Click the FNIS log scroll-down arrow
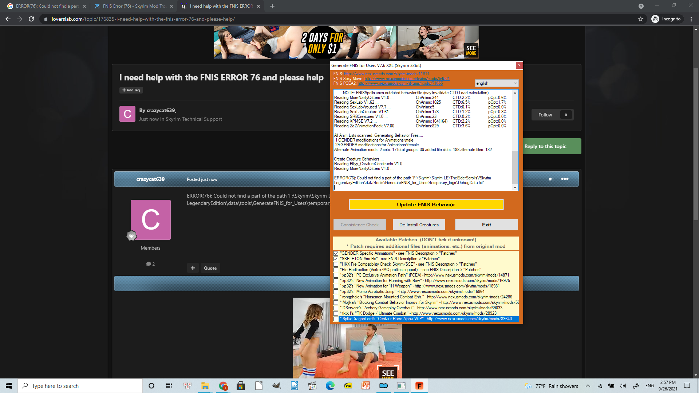The height and width of the screenshot is (393, 699). click(x=515, y=187)
